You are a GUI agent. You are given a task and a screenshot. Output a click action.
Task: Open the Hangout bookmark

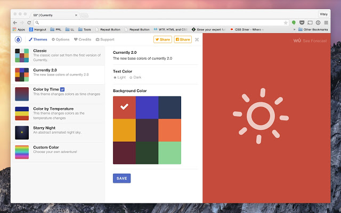[38, 29]
